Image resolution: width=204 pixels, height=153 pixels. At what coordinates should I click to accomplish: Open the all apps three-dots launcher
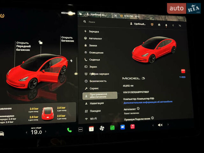[x=80, y=129]
